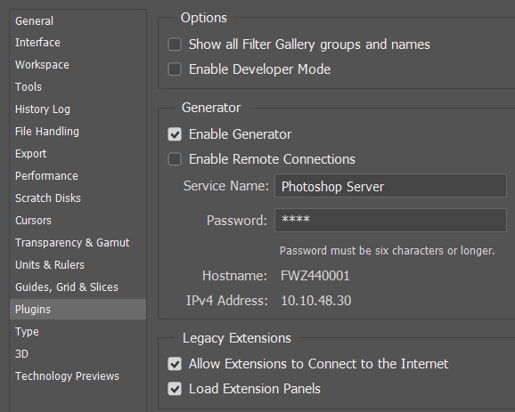Image resolution: width=515 pixels, height=412 pixels.
Task: Disable the Load Extension Panels checkbox
Action: [175, 389]
